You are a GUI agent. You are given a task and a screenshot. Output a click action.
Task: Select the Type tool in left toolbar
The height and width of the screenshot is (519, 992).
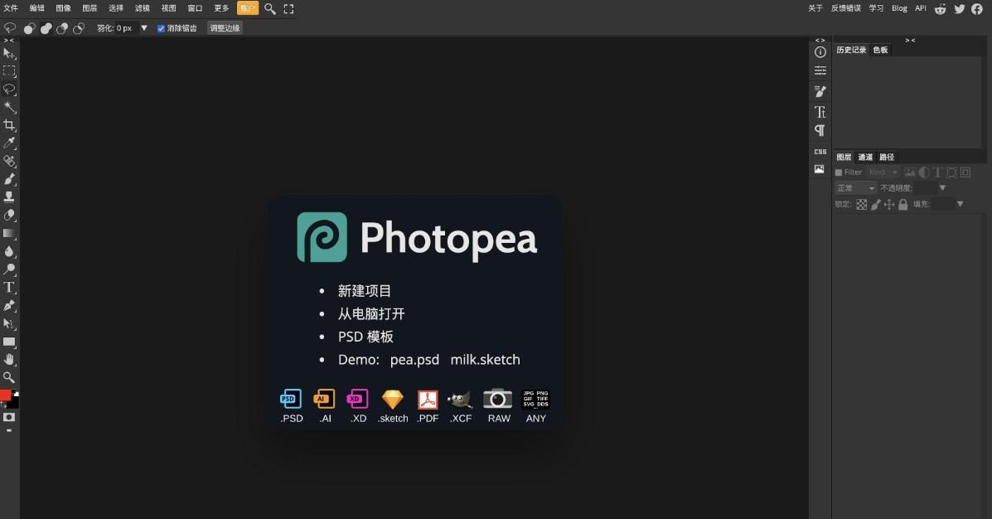(9, 287)
